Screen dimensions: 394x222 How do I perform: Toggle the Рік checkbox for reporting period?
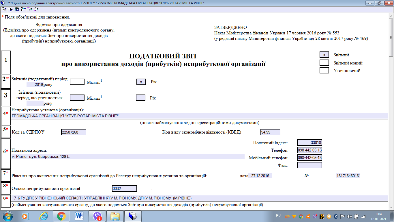tap(141, 82)
